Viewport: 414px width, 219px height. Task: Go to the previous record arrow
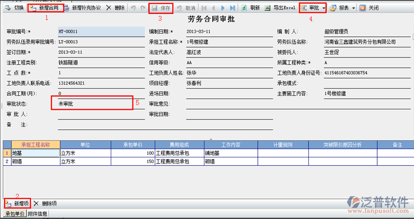214,8
